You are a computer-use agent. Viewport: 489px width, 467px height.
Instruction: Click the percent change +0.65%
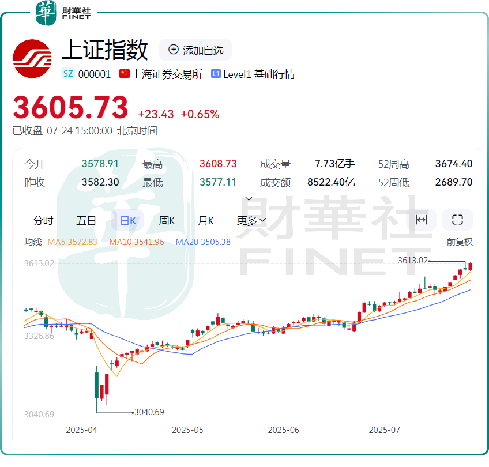coord(200,114)
